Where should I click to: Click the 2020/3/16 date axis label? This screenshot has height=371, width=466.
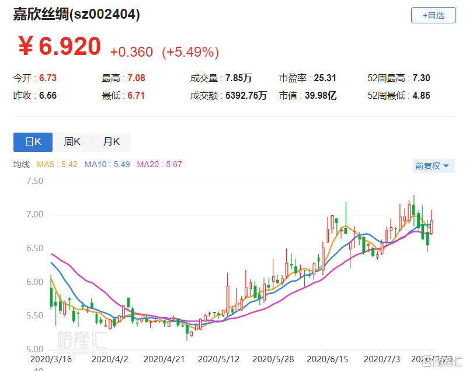51,359
